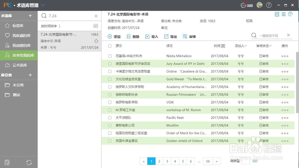Viewport: 299px width, 168px height.
Task: Tick the checkbox for 太平洋舰队 row
Action: click(x=110, y=118)
